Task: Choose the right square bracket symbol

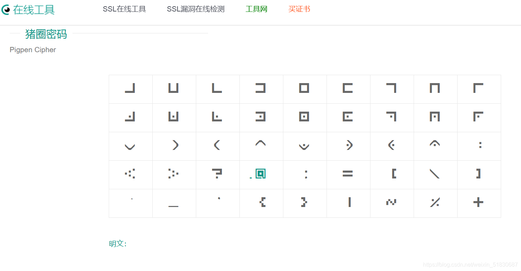Action: tap(478, 174)
